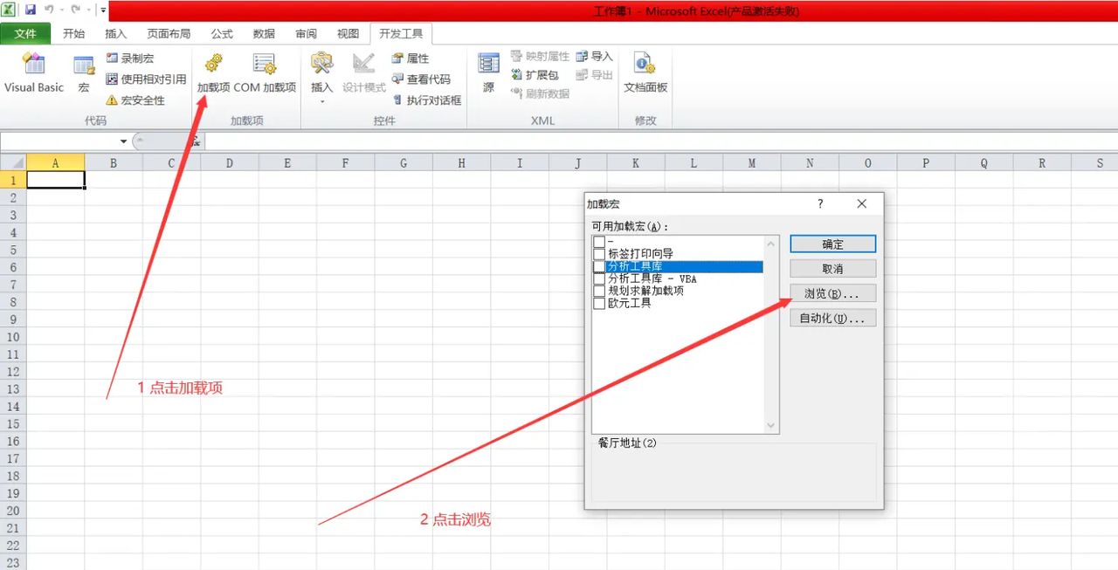
Task: Select row header 10
Action: point(13,337)
